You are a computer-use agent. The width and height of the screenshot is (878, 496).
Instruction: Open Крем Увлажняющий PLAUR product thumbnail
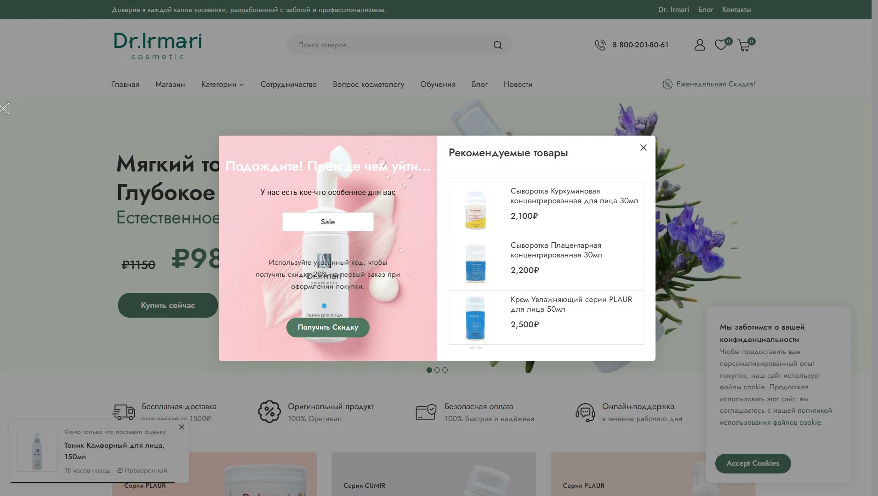(x=476, y=318)
